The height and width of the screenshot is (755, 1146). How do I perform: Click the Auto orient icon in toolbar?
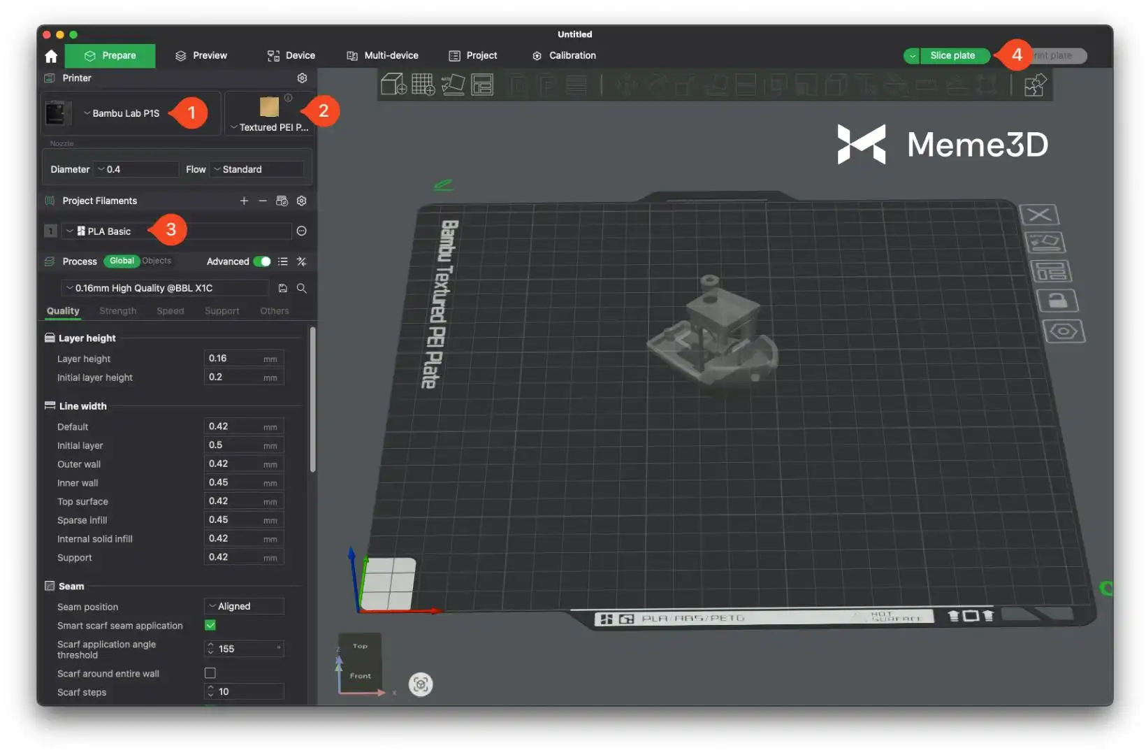453,85
